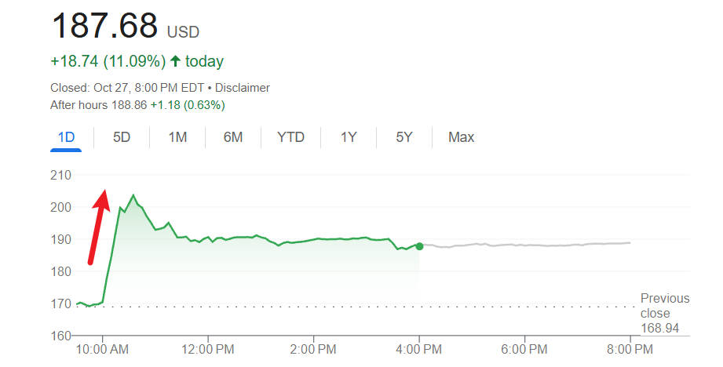Image resolution: width=723 pixels, height=367 pixels.
Task: Click the 187.68 USD price heading
Action: point(126,26)
